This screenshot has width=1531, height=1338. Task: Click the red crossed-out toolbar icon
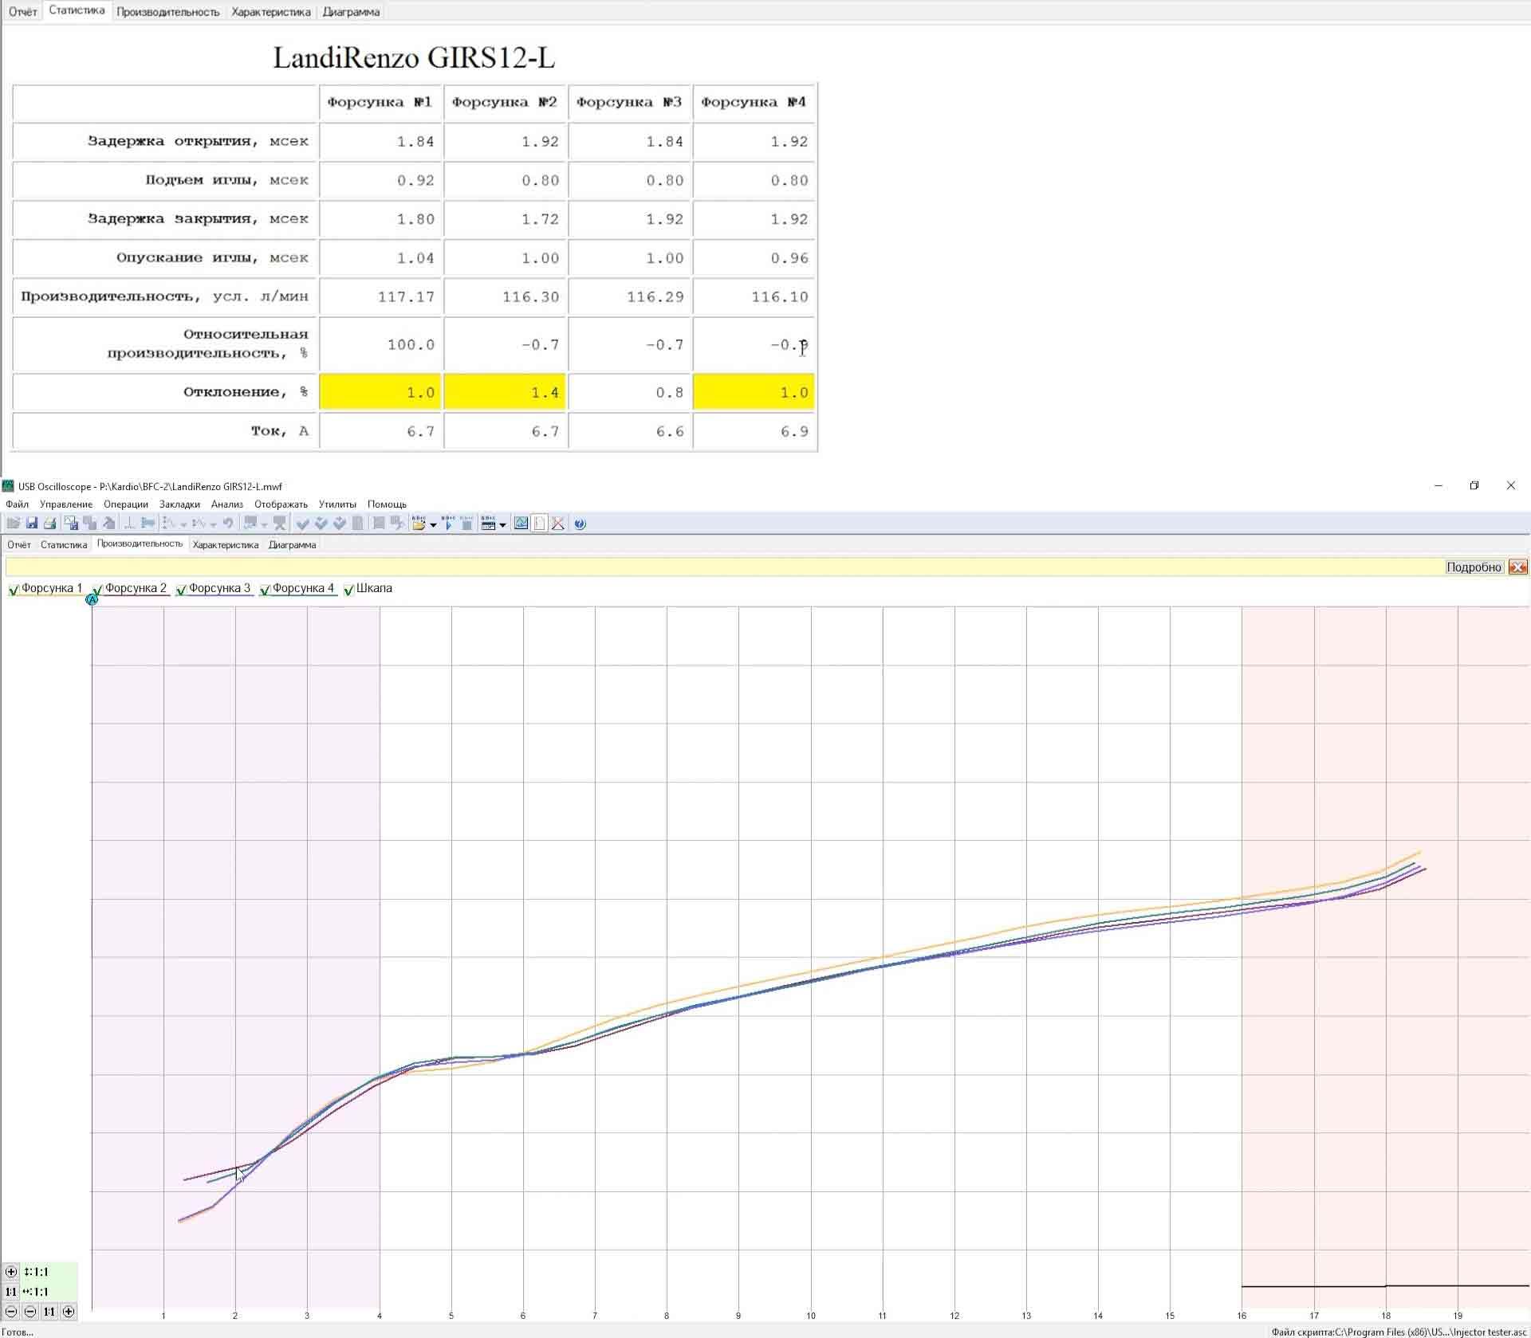point(558,523)
